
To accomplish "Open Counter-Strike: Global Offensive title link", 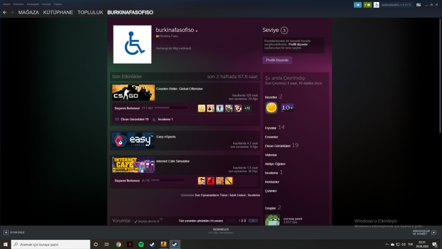I will (179, 89).
